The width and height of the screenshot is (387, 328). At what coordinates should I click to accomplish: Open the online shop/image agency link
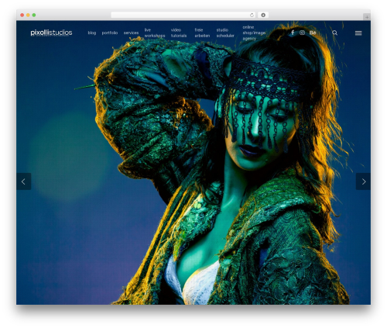click(x=254, y=33)
